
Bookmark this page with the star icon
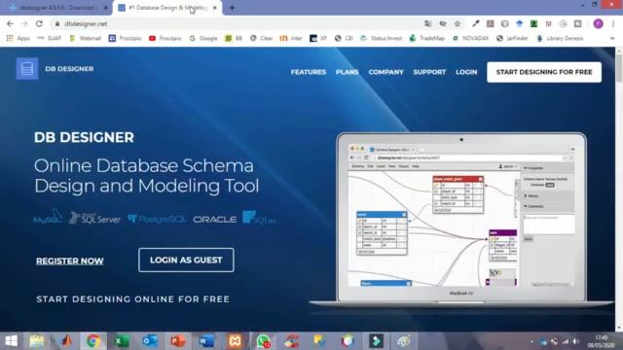point(458,23)
